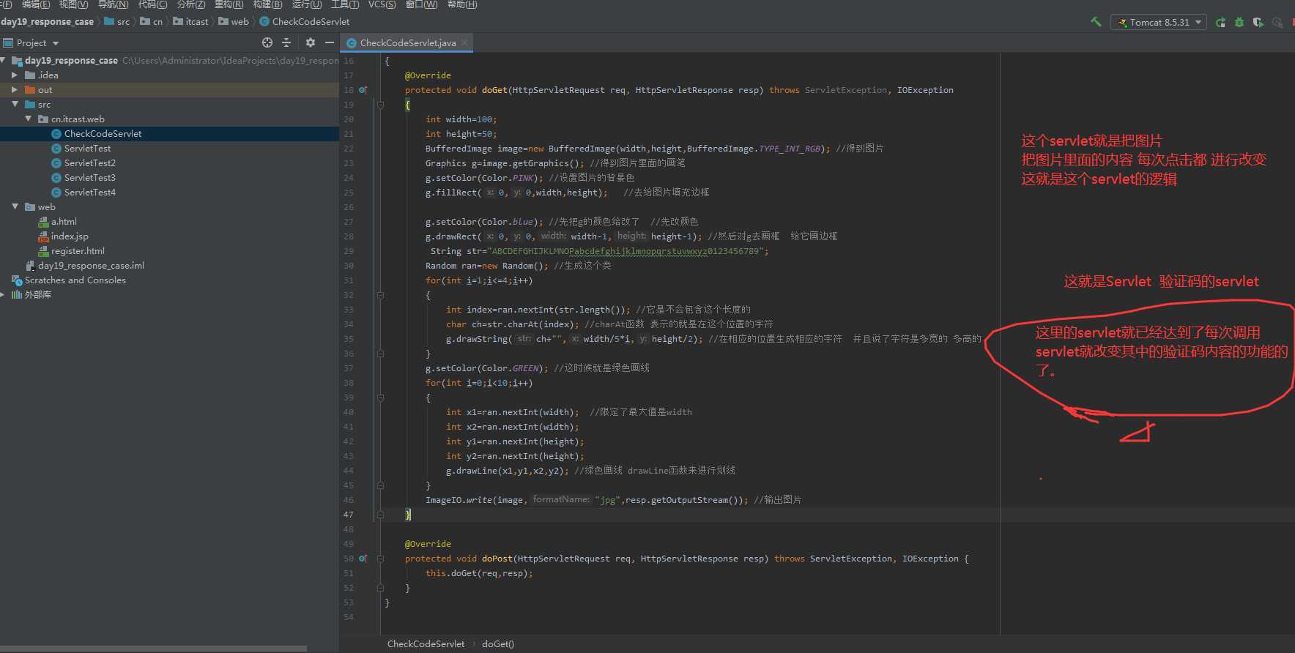Open the 构建(B) menu
The image size is (1295, 653).
click(267, 4)
